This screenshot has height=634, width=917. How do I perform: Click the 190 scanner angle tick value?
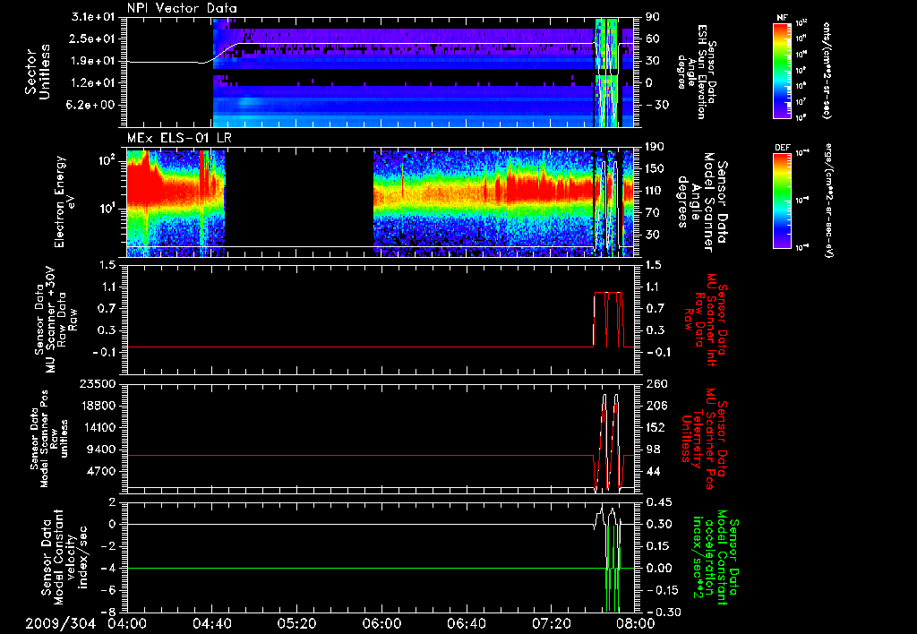(656, 147)
